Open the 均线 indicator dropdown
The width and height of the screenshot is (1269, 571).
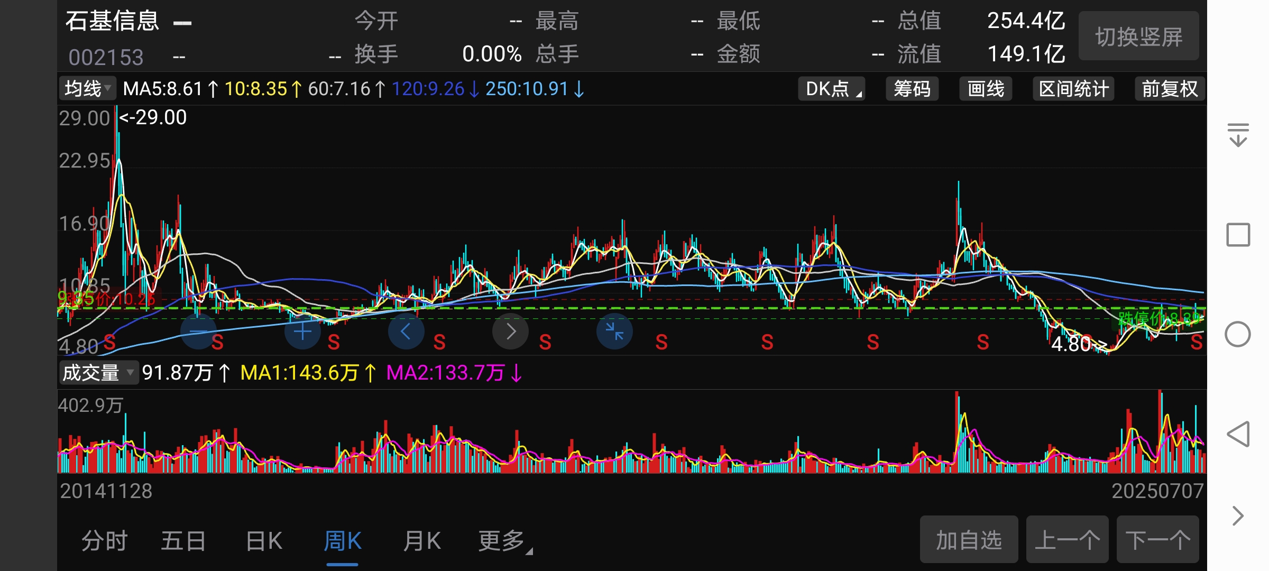(x=87, y=89)
